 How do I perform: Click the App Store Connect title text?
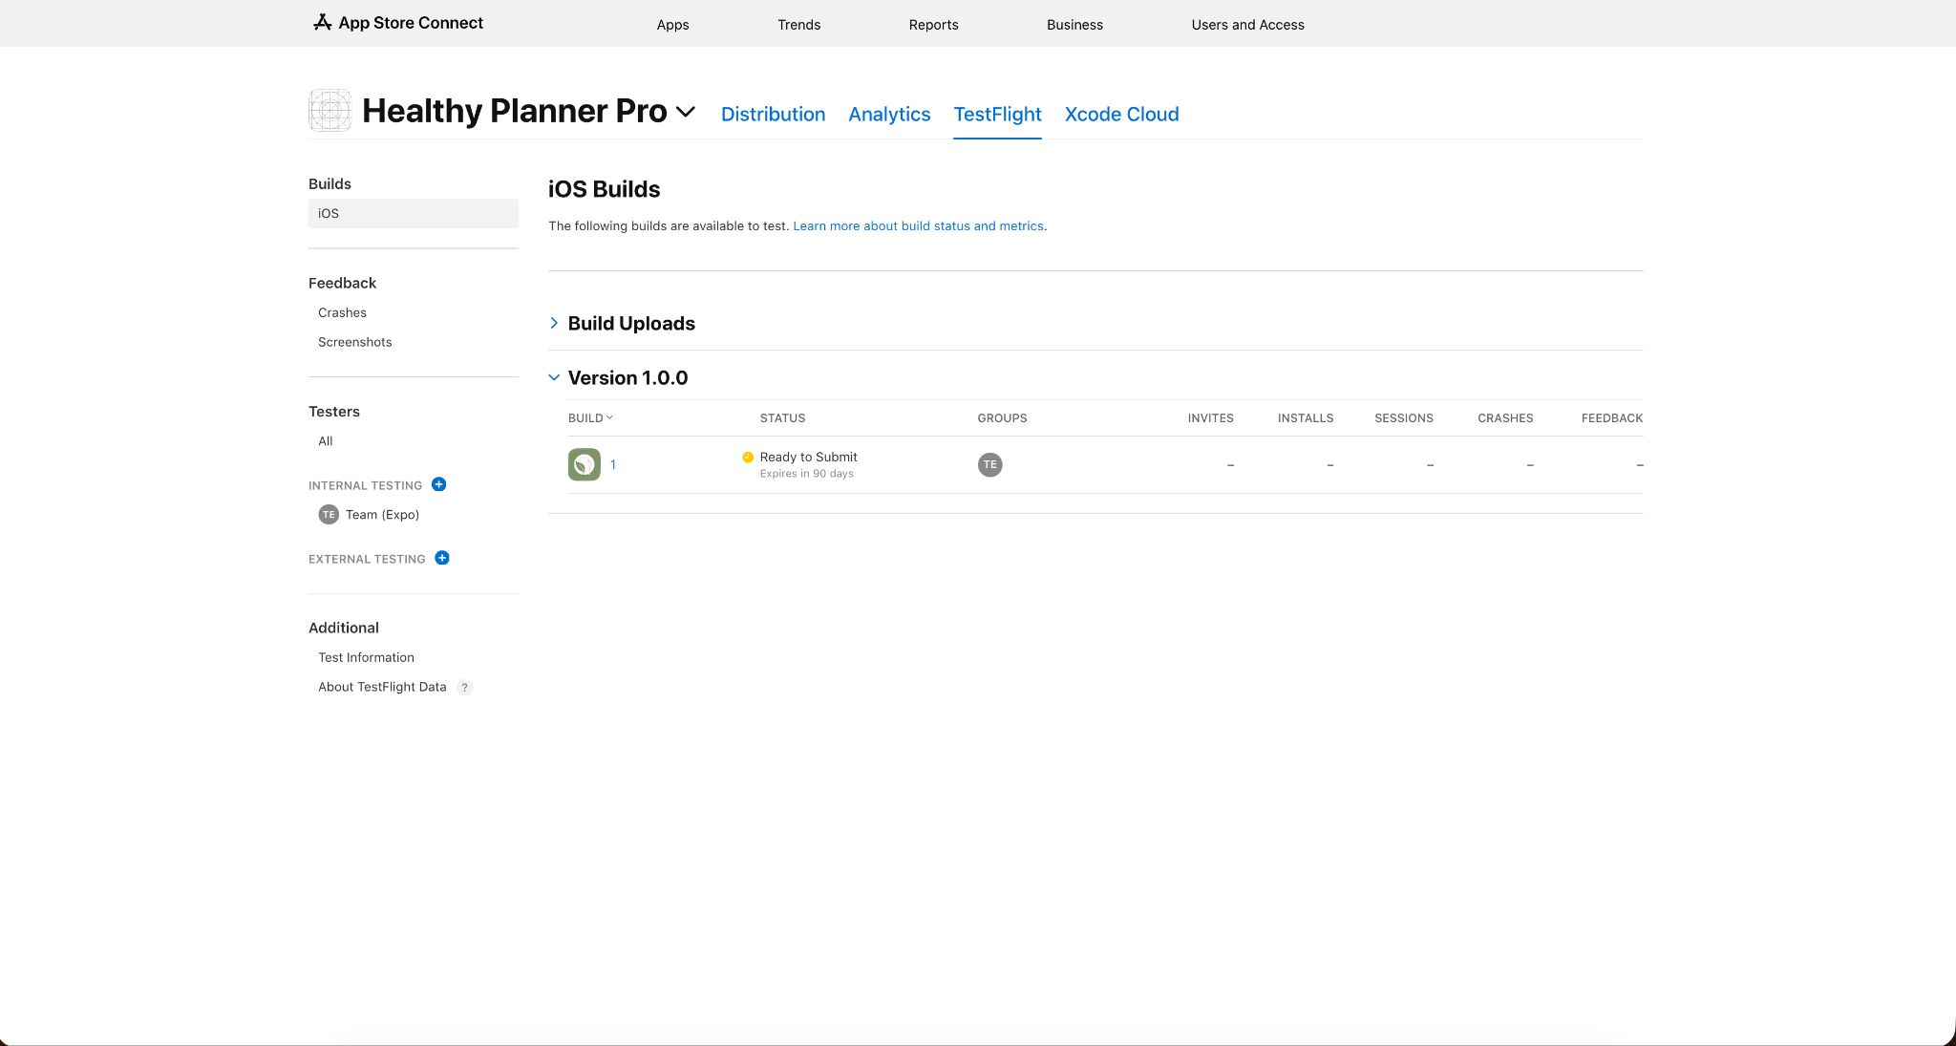click(411, 23)
